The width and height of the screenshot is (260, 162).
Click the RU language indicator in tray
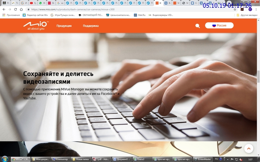(217, 159)
